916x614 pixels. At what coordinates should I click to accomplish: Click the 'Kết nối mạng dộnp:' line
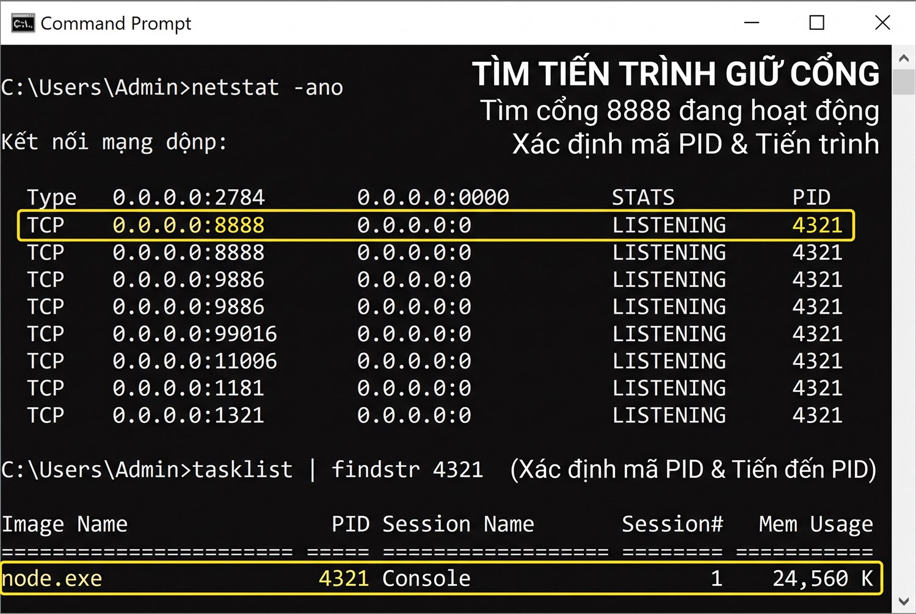(x=114, y=142)
